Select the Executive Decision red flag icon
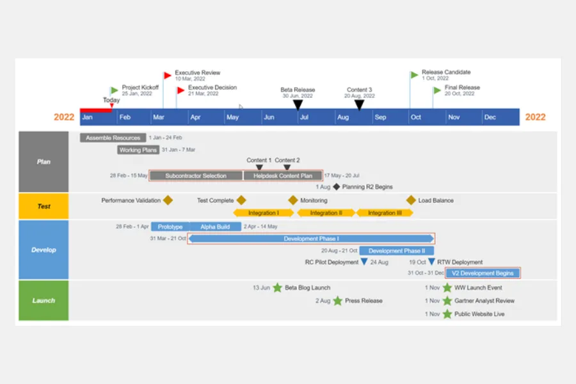The image size is (576, 384). [180, 89]
